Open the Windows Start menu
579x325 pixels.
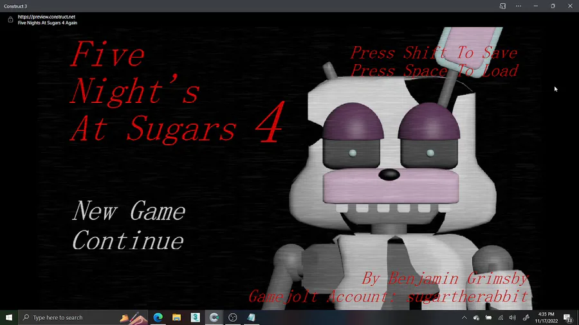click(x=9, y=317)
